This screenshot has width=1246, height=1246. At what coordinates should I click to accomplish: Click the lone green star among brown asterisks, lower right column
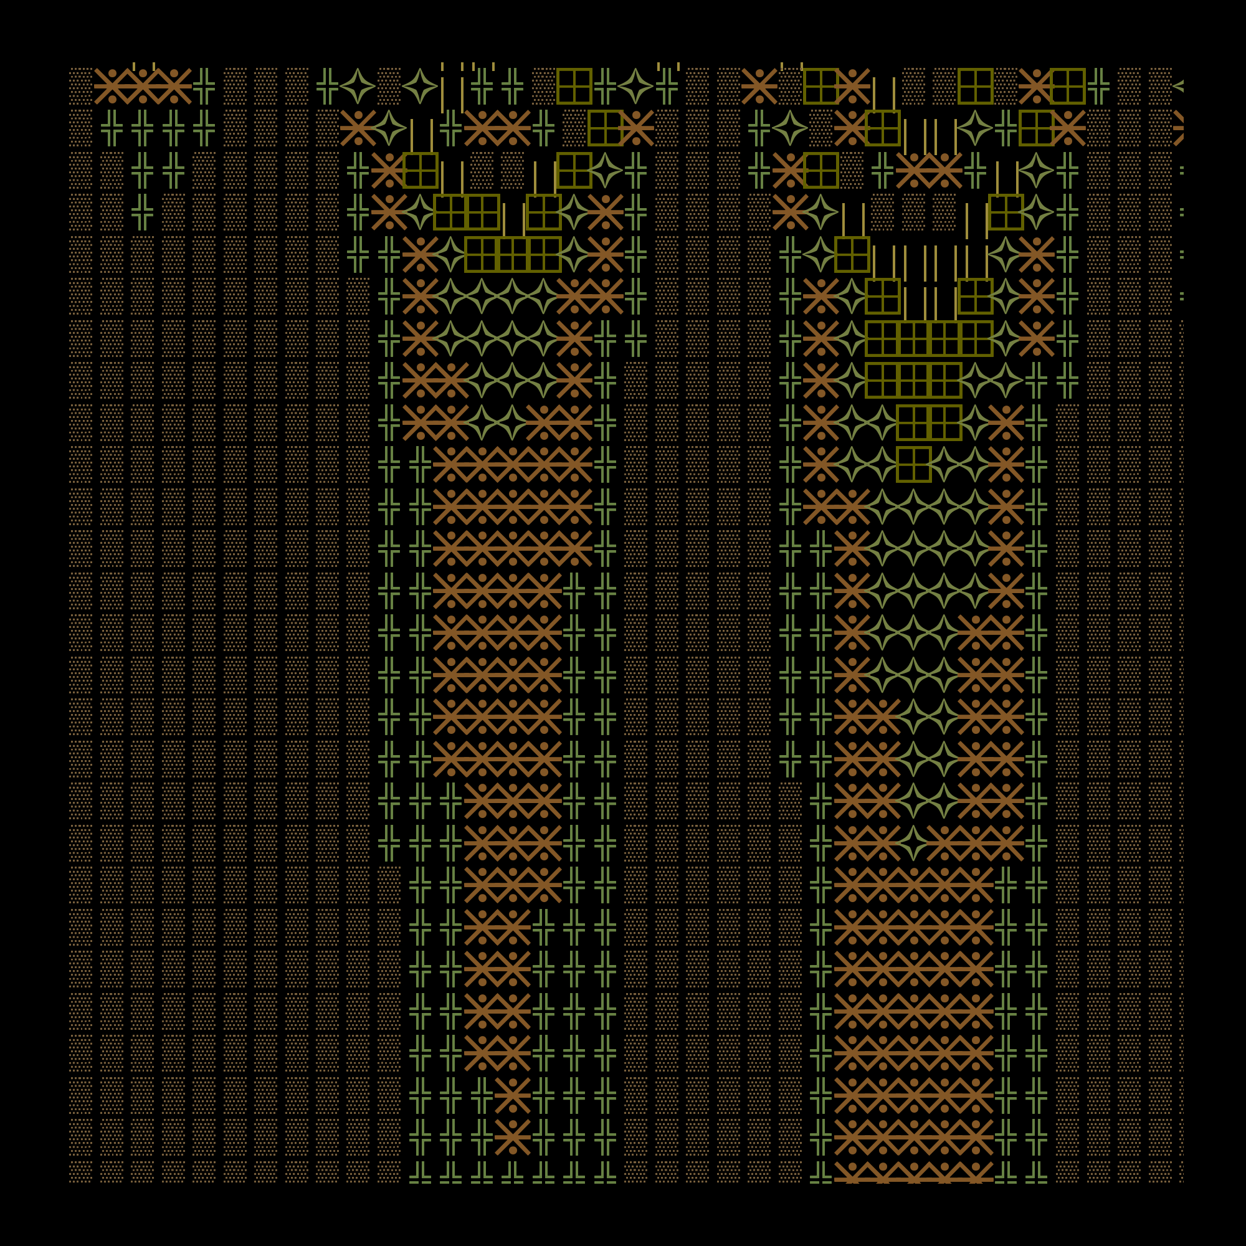913,842
